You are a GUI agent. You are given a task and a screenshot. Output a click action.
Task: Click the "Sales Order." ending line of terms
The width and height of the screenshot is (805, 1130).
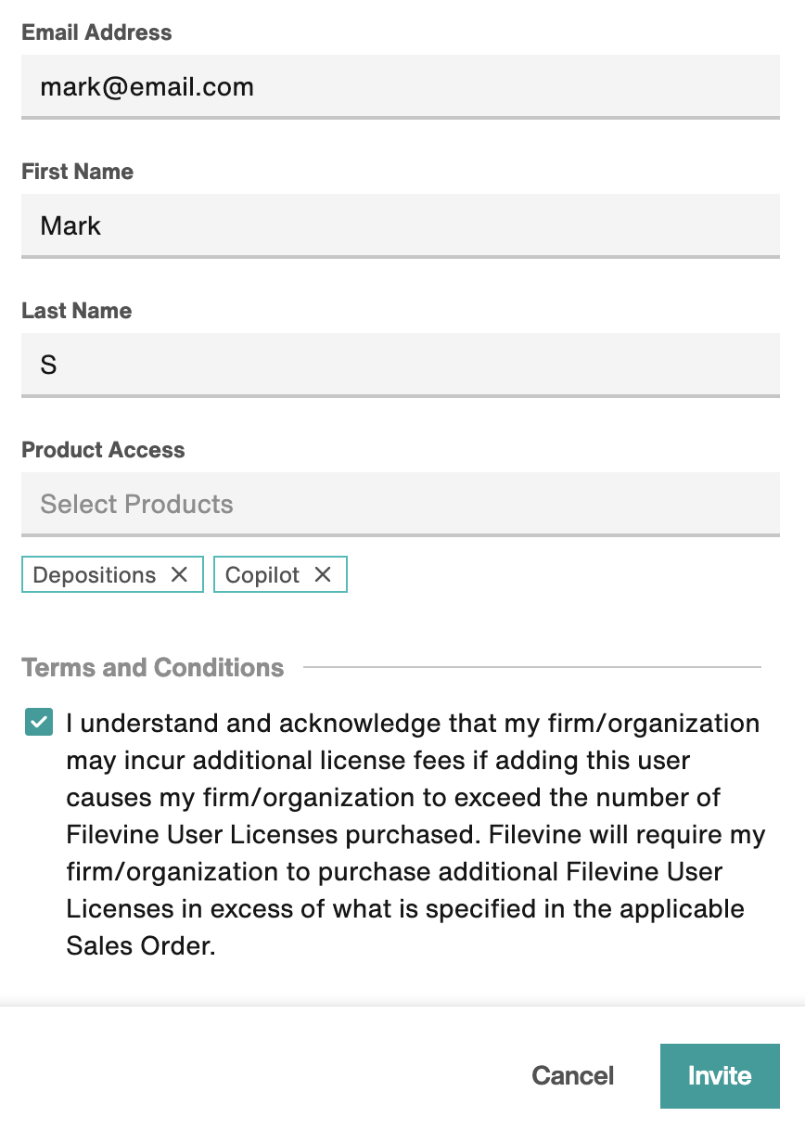point(141,945)
